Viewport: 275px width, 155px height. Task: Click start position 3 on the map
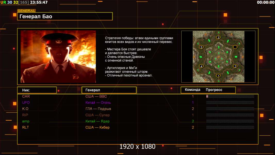pos(218,37)
